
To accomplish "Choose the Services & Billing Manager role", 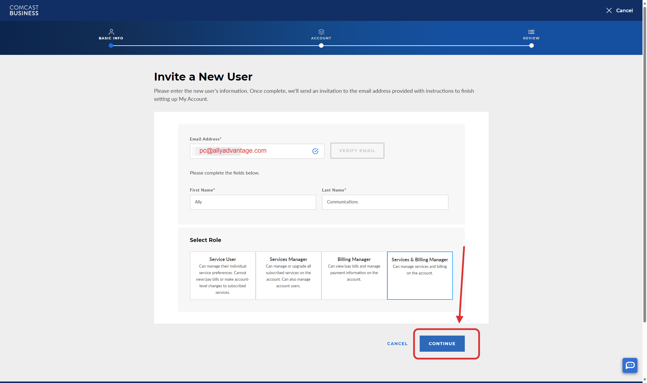I will click(420, 275).
